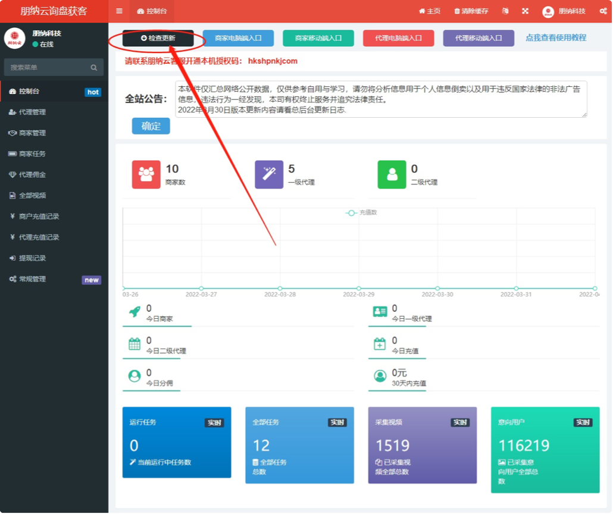613x514 pixels.
Task: Click chart data point for 2022-03-28
Action: tap(280, 289)
